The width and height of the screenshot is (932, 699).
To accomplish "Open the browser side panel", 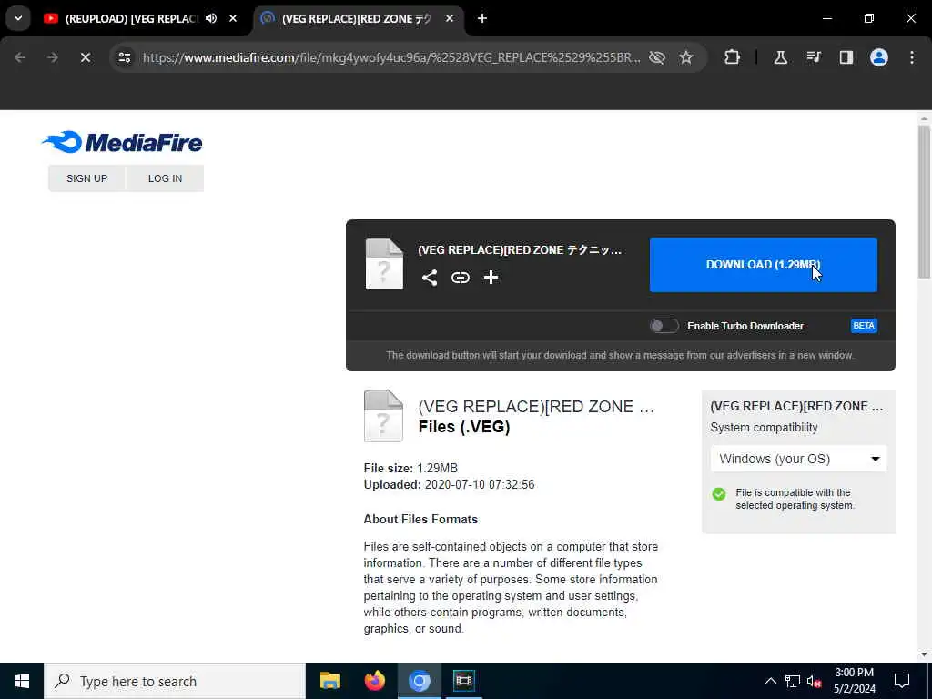I will [x=846, y=57].
